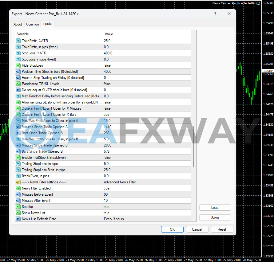Edit the Trailing StopLoss Start value 25.0
Image resolution: width=274 pixels, height=262 pixels.
pyautogui.click(x=147, y=170)
